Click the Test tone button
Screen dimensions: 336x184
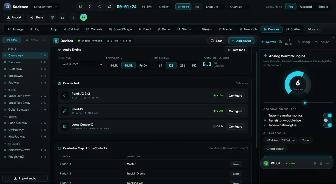[236, 50]
